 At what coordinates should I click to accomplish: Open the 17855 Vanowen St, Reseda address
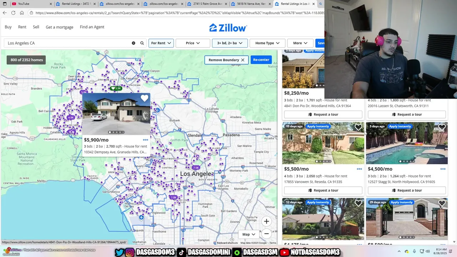tap(313, 182)
